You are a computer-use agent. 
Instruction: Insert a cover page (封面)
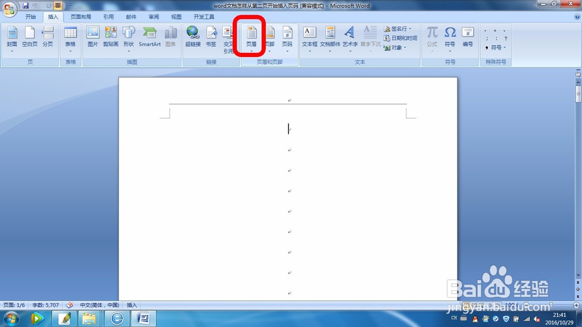point(12,37)
